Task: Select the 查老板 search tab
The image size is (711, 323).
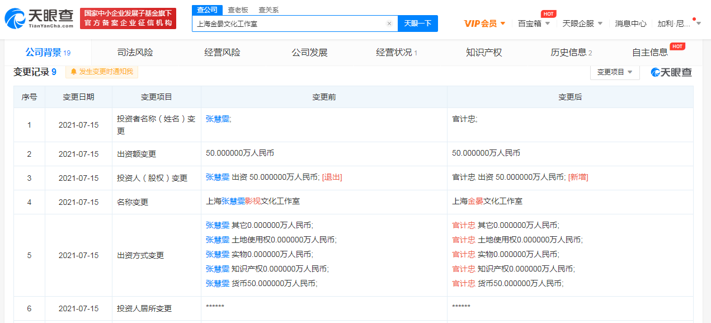Action: [x=238, y=10]
